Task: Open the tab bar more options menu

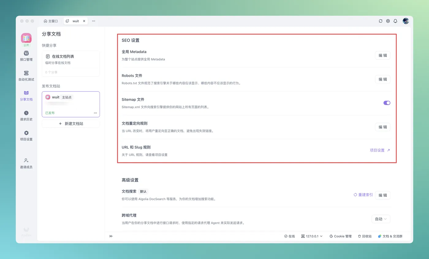Action: (x=93, y=21)
